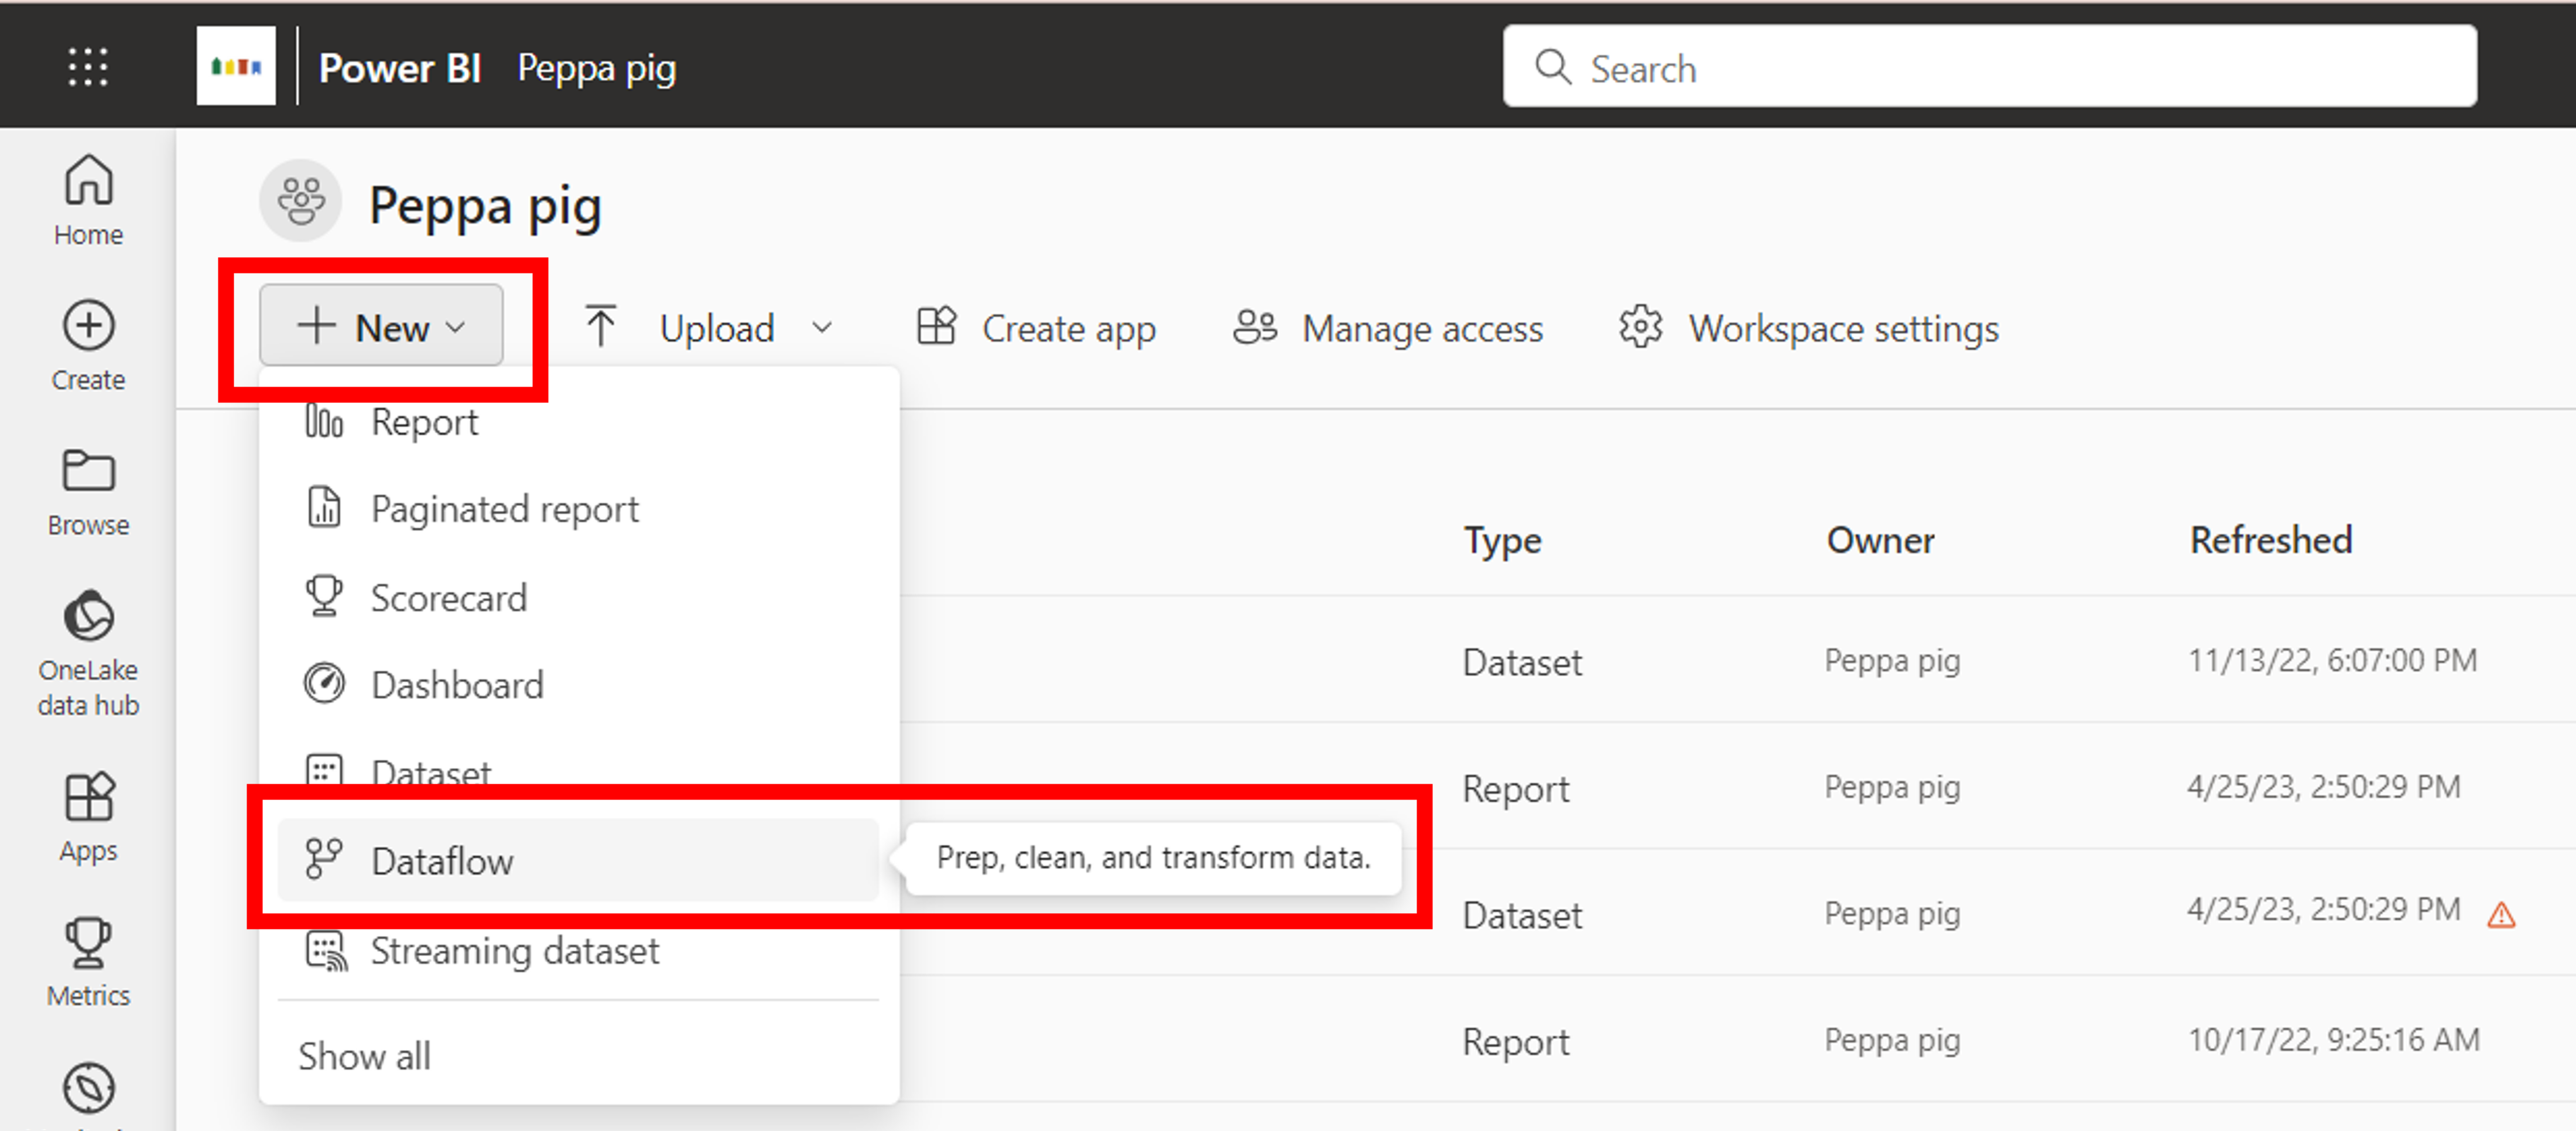Click the warning icon beside refreshed time

pyautogui.click(x=2501, y=914)
